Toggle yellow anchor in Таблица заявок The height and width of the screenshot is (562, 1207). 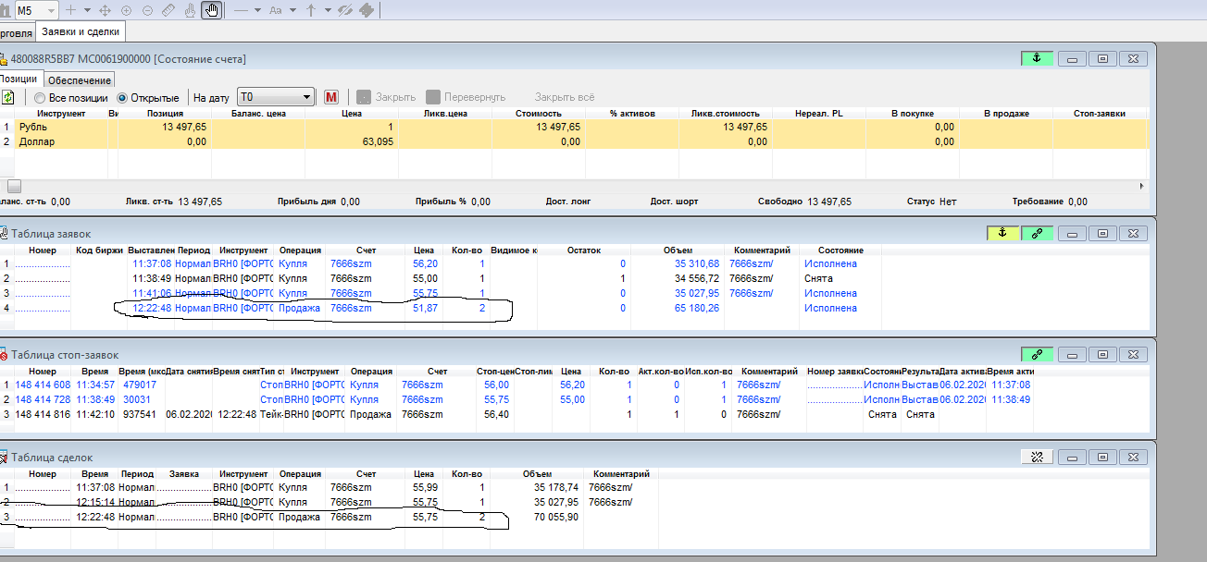[1002, 233]
